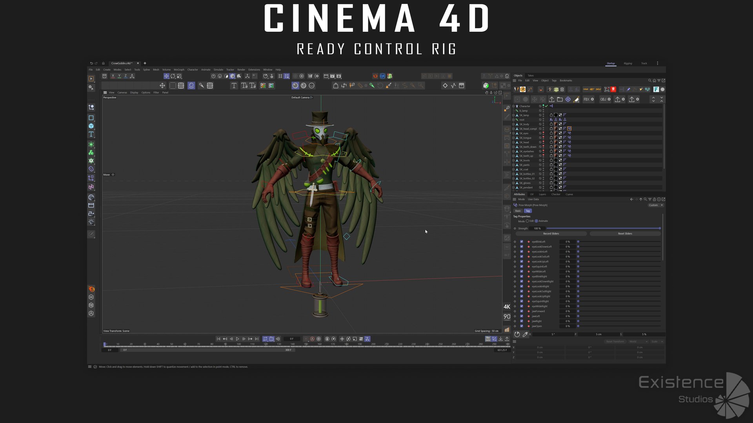This screenshot has height=423, width=753.
Task: Click the lock icon in Attributes header
Action: point(654,199)
